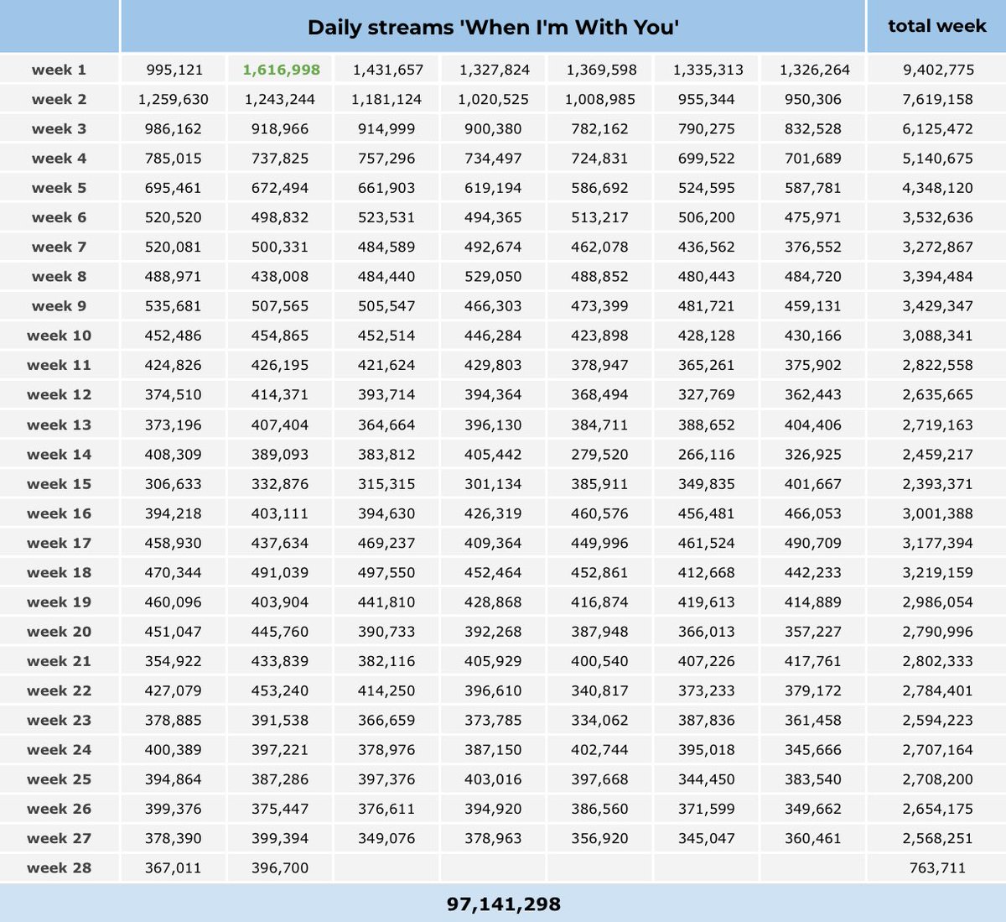The height and width of the screenshot is (922, 1006).
Task: Click the grand total 97,141,298
Action: pos(503,904)
